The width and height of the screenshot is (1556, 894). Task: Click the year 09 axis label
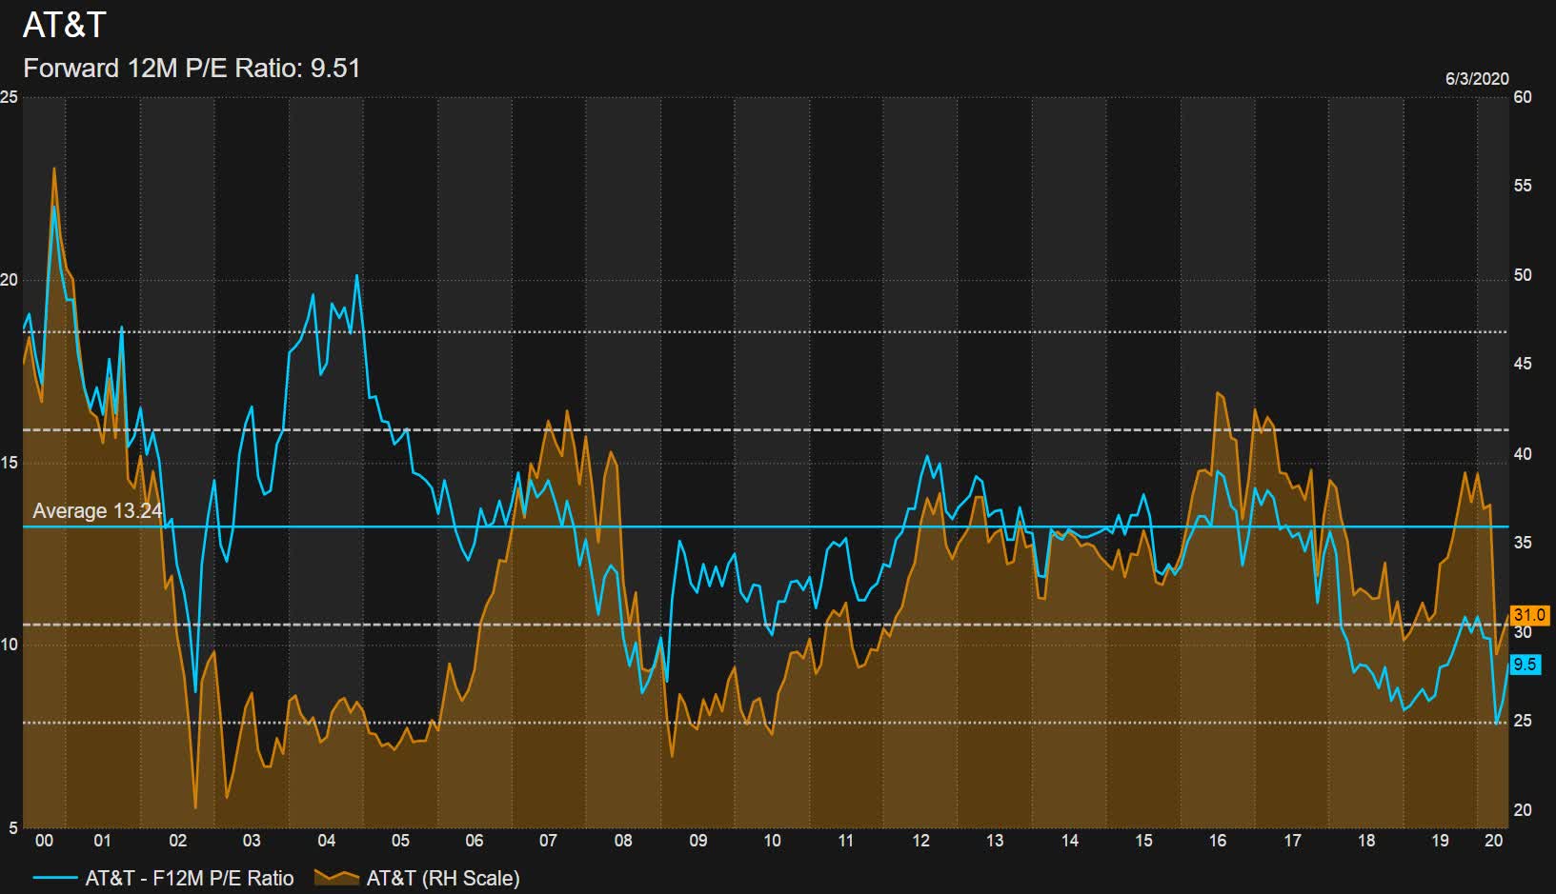[698, 841]
